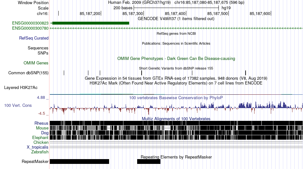Viewport: 303px width, 169px height.
Task: Click the Sequences track label
Action: 38,48
